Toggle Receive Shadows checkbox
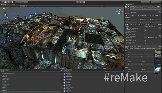162x93 pixels. (x=145, y=31)
